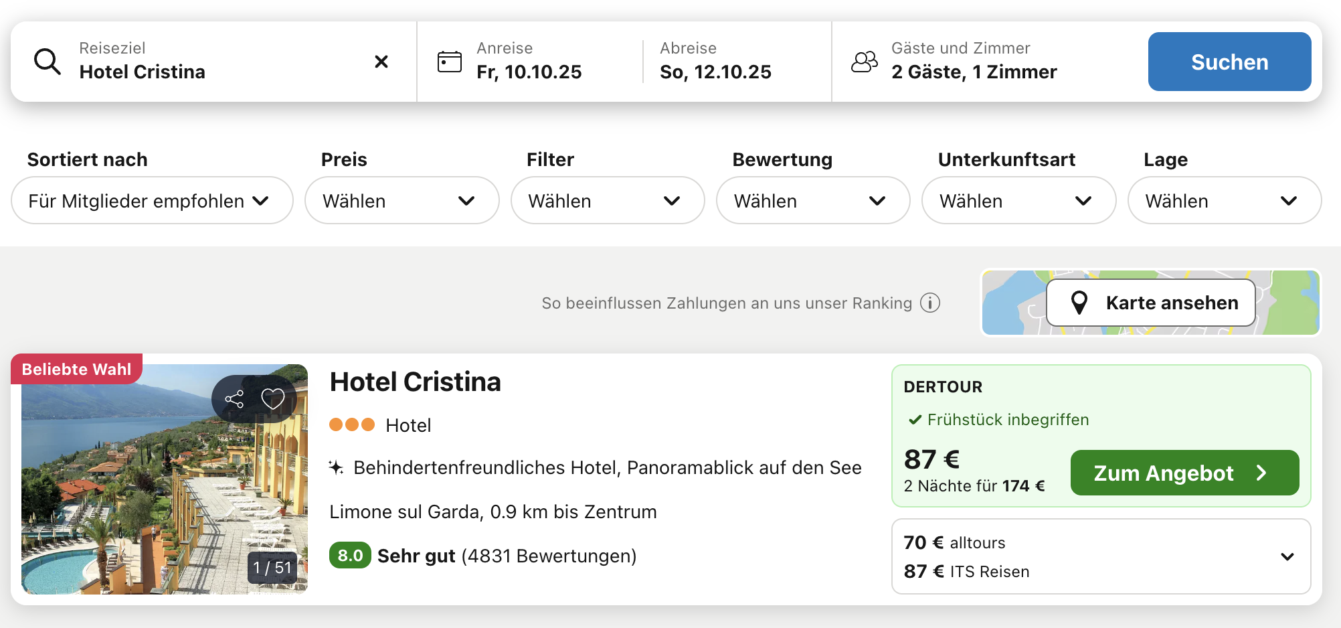Change the Anreise date Fr, 10.10.25
Viewport: 1341px width, 628px height.
tap(529, 62)
